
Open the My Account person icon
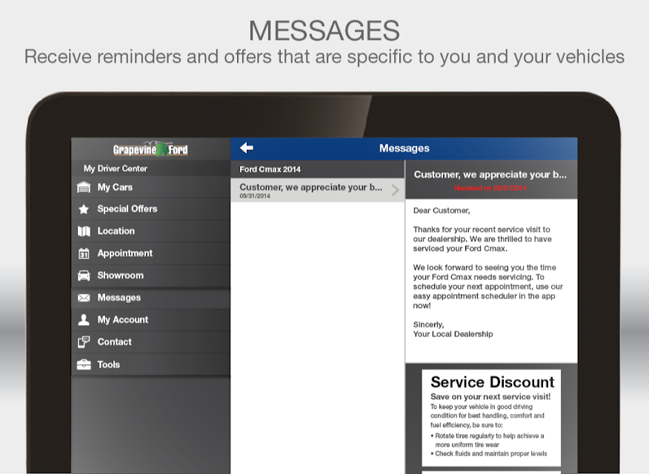84,320
